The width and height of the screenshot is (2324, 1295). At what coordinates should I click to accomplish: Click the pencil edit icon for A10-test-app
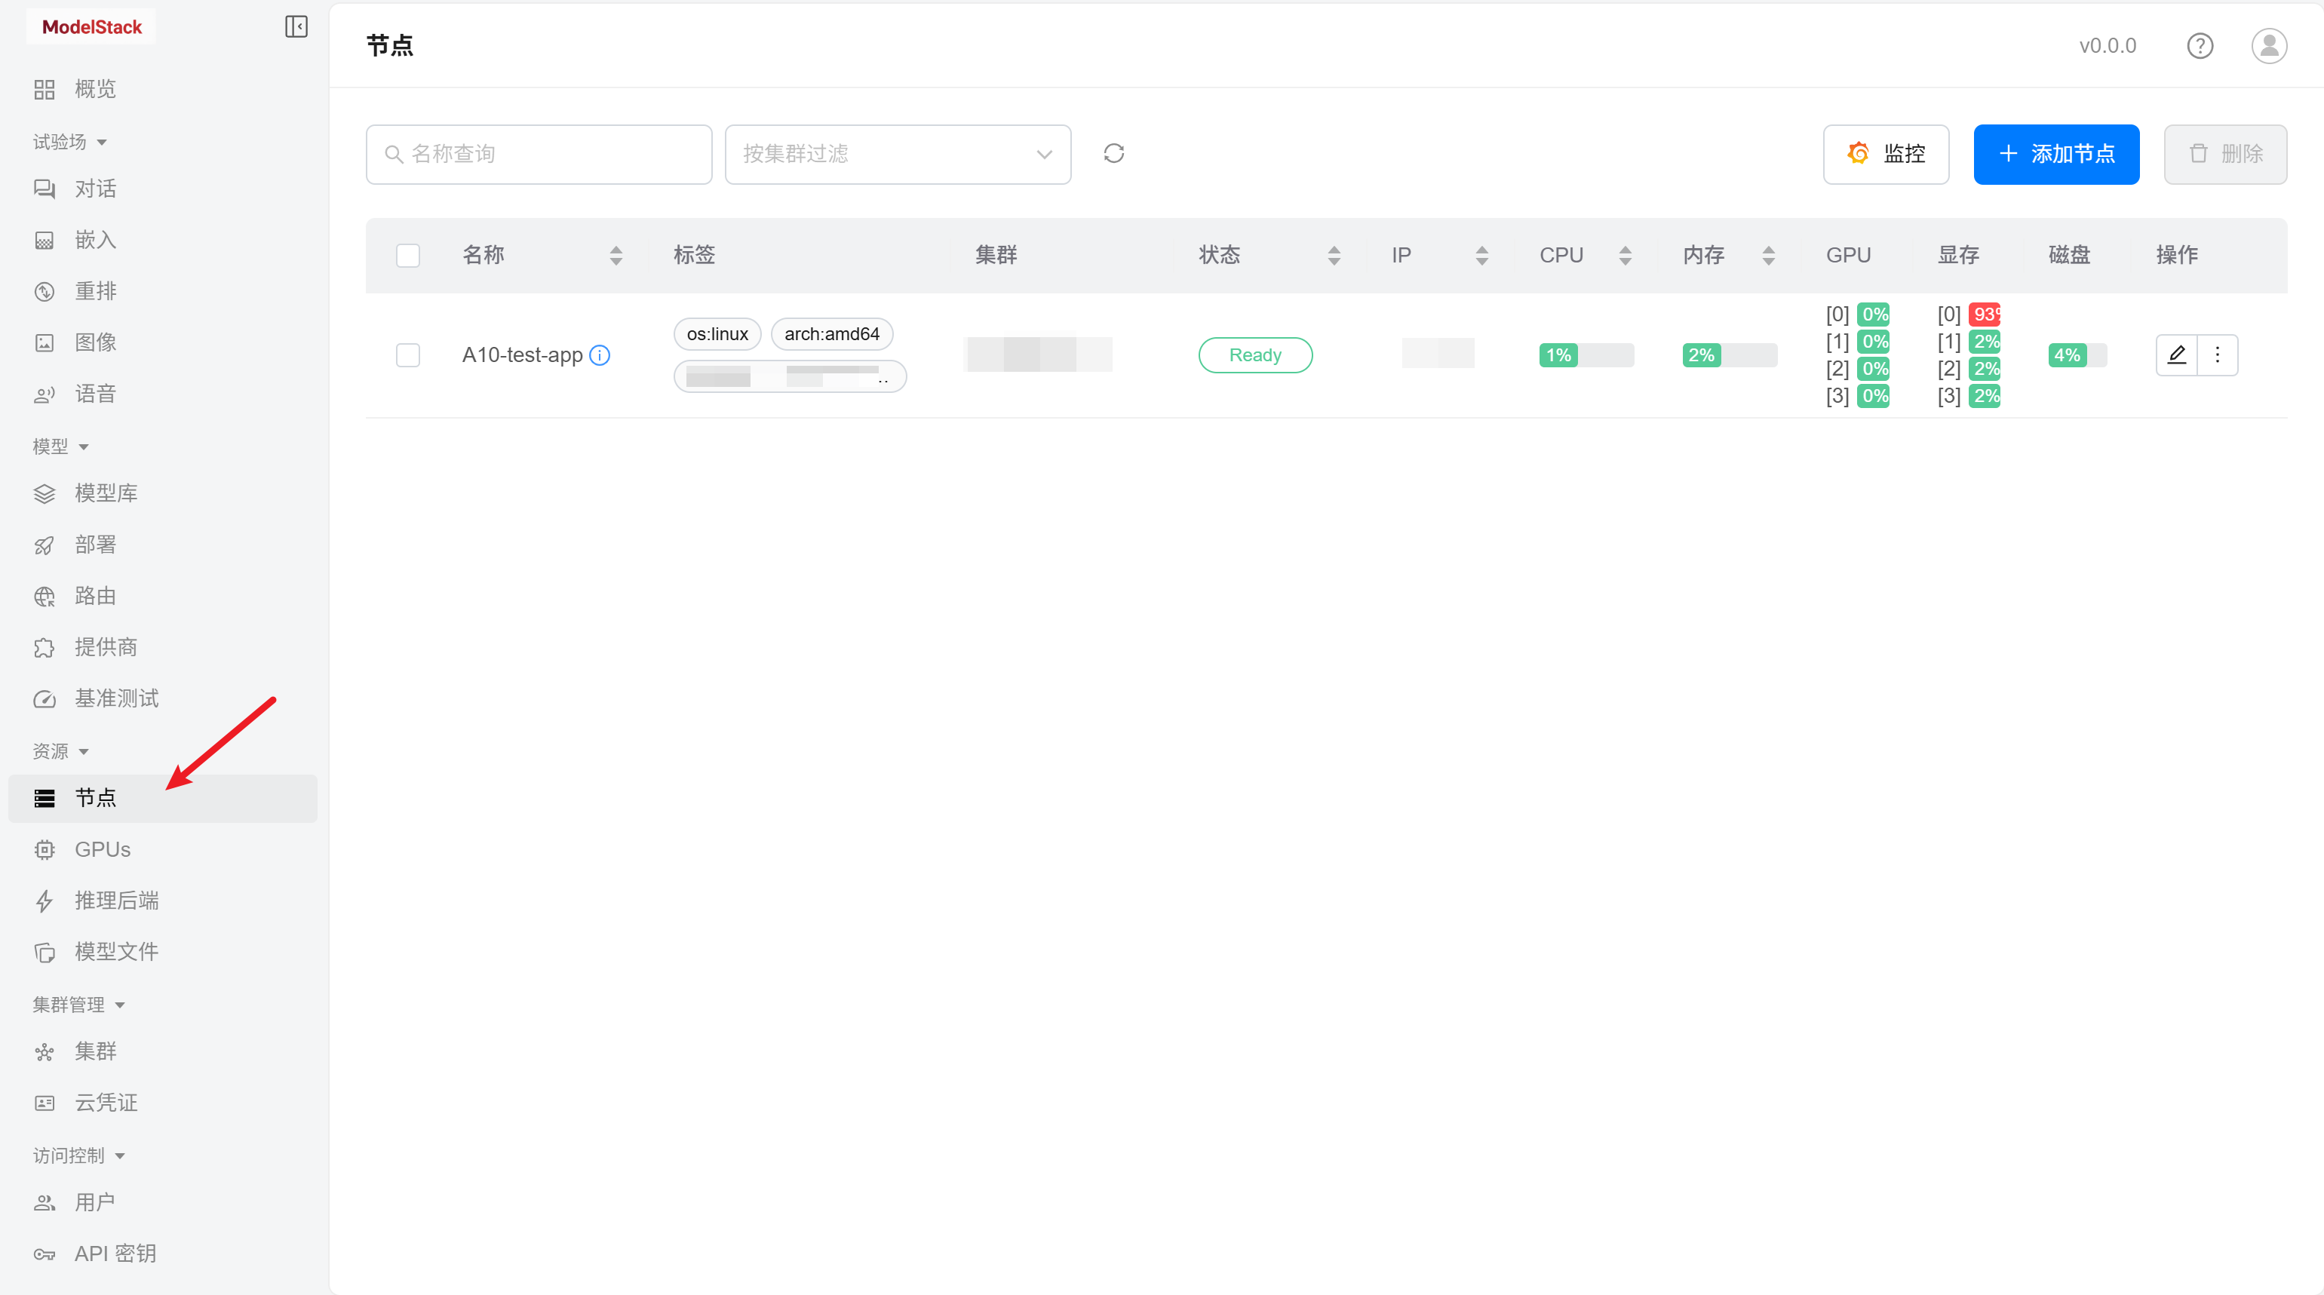coord(2176,355)
